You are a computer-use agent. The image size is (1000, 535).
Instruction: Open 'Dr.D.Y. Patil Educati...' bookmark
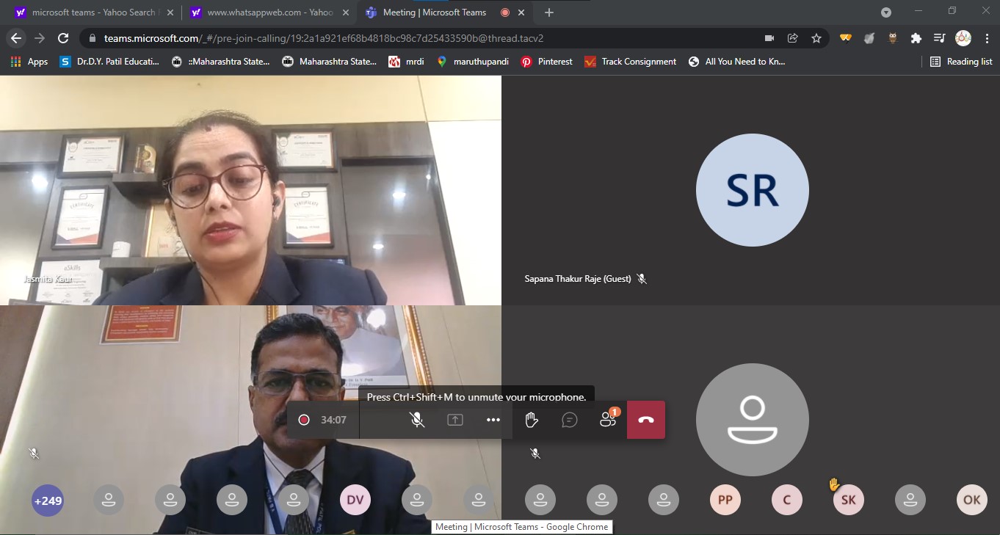click(x=109, y=62)
